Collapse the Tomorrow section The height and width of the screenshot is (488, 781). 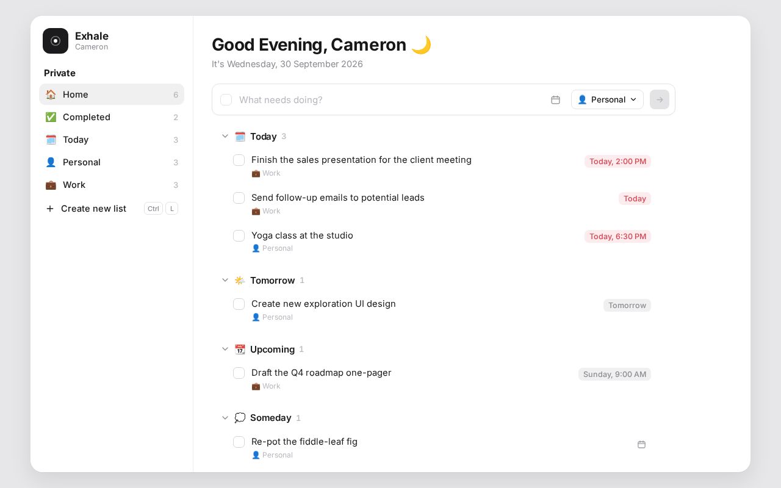click(225, 281)
